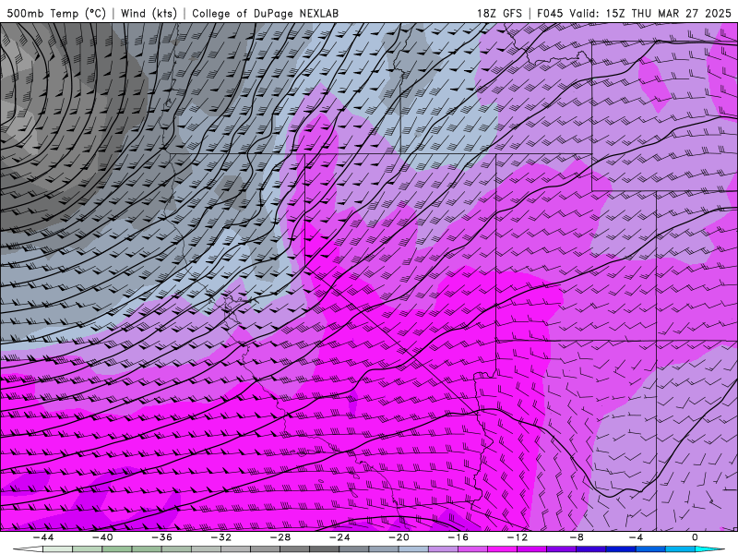Click the "Wind (kts)" header label
The image size is (738, 554).
point(149,13)
